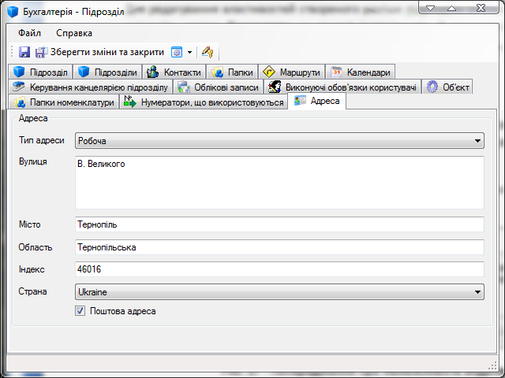Click the address card icon on Адреса tab

point(300,101)
